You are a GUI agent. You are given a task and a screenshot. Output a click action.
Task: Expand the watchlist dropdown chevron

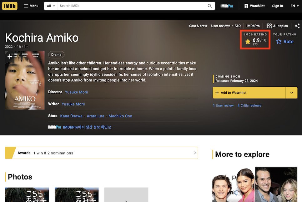(x=292, y=93)
